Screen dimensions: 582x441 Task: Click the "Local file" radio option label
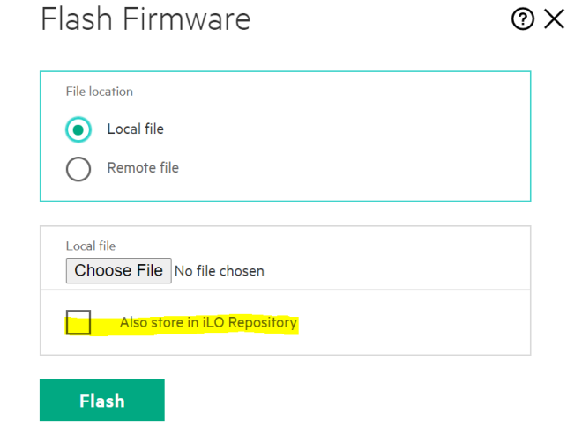pos(136,129)
